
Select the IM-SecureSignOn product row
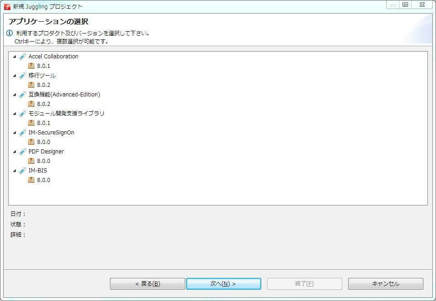52,133
